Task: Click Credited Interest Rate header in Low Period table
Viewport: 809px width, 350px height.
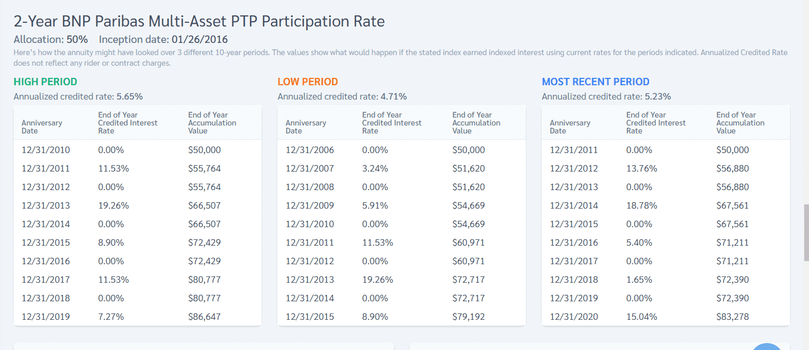Action: coord(392,123)
